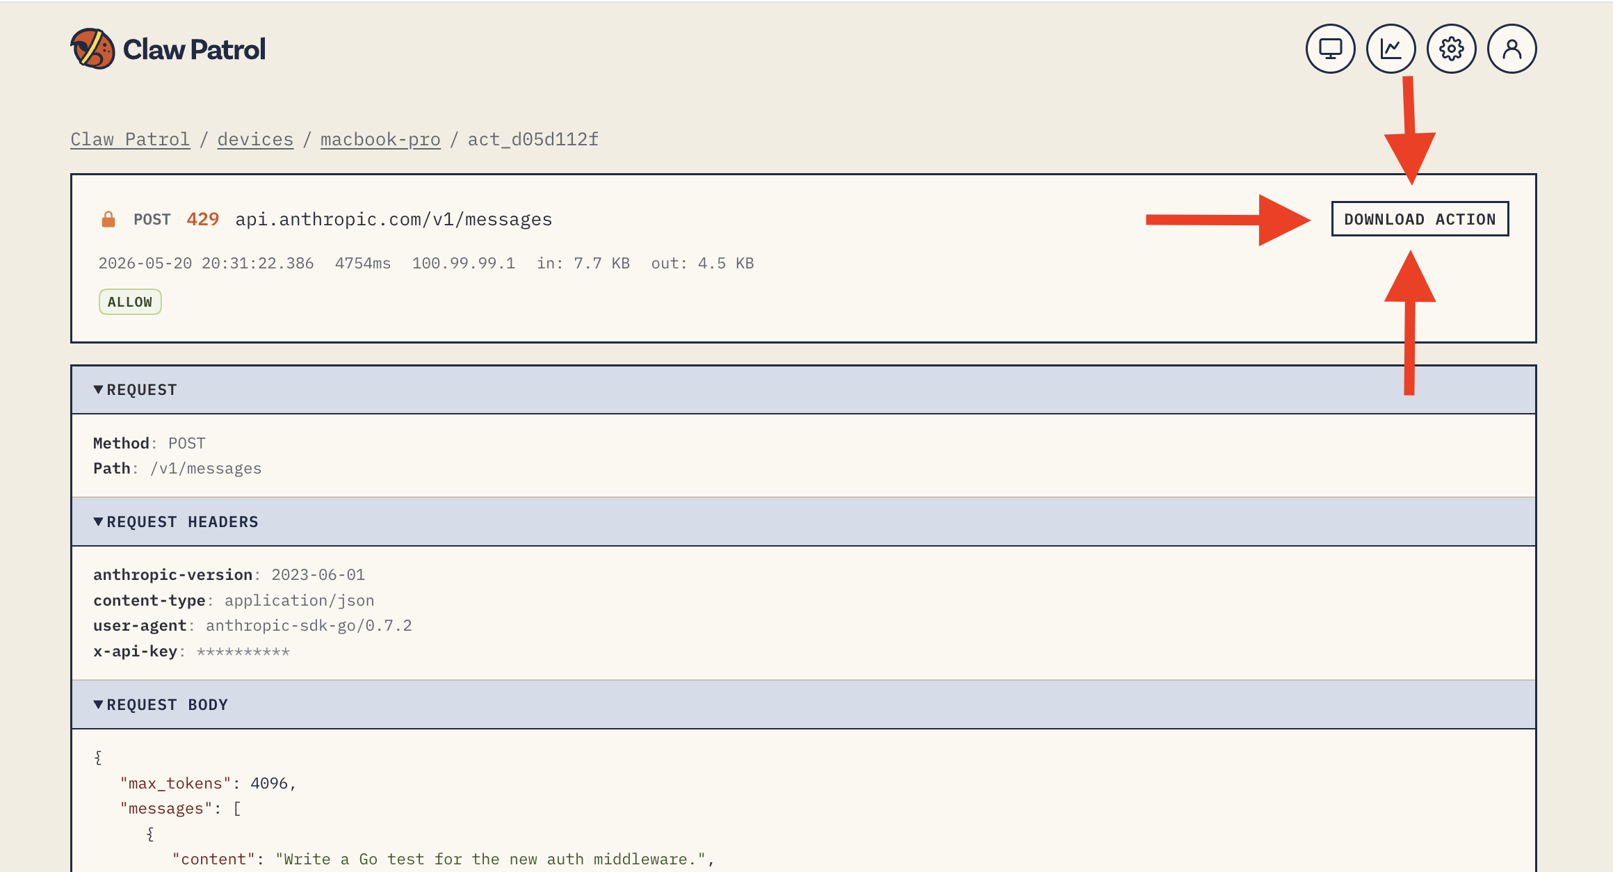
Task: Click the user-agent anthropic-sdk-go/0.7.2 header
Action: 252,626
